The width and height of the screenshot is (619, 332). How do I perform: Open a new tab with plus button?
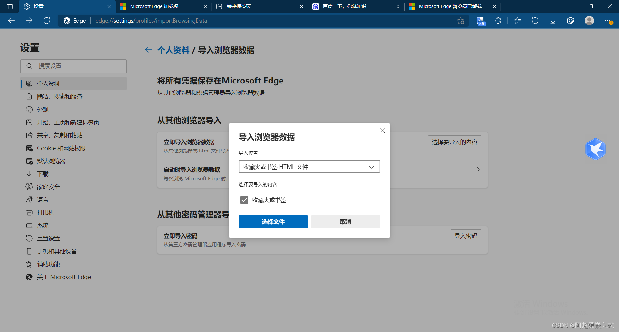[508, 6]
